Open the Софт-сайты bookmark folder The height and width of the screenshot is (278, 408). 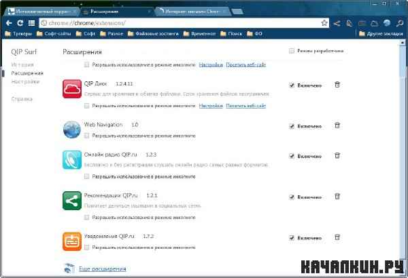54,34
